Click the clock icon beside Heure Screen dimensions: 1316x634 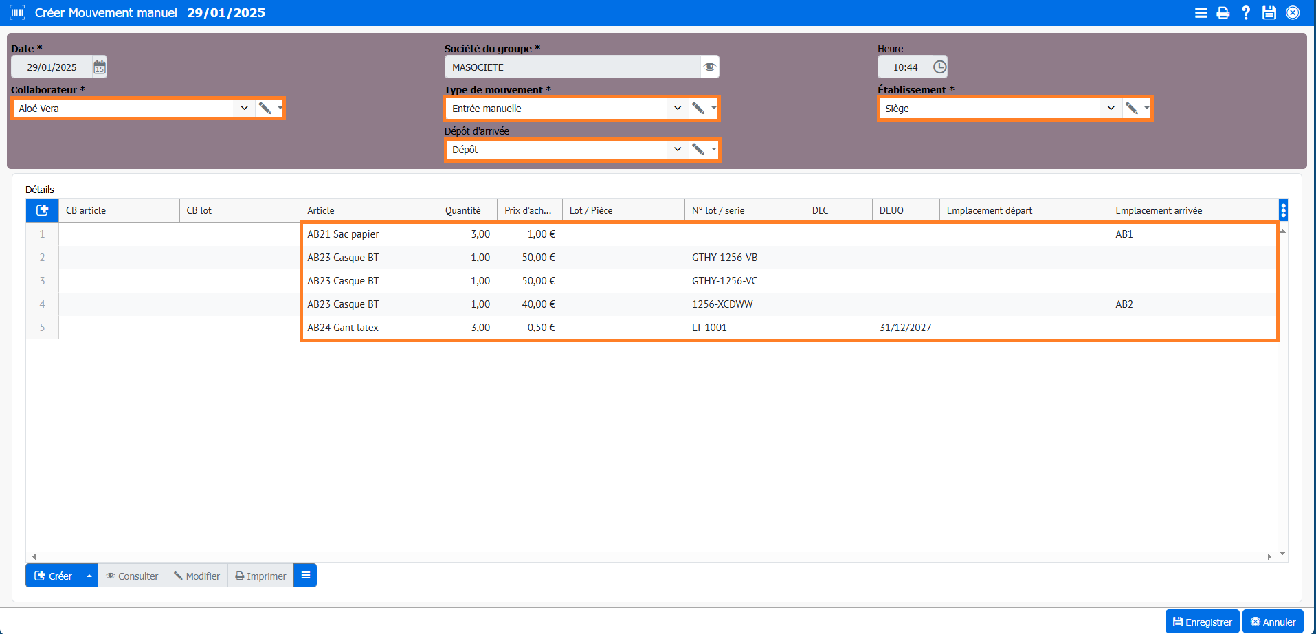(x=939, y=67)
